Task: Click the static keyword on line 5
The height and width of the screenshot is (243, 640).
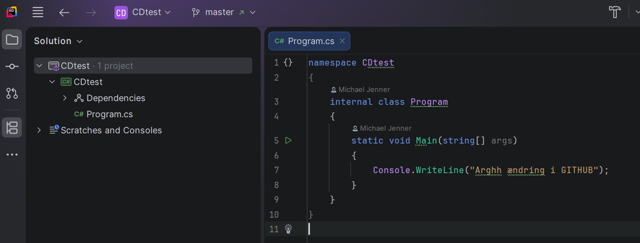Action: tap(368, 141)
